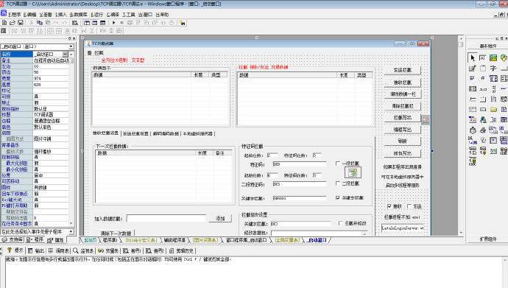Open the 名称 property value dropdown

65,54
